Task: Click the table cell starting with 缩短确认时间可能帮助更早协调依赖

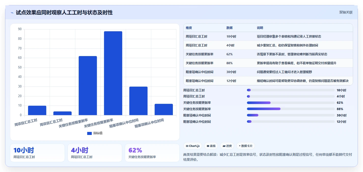Action: (303, 81)
